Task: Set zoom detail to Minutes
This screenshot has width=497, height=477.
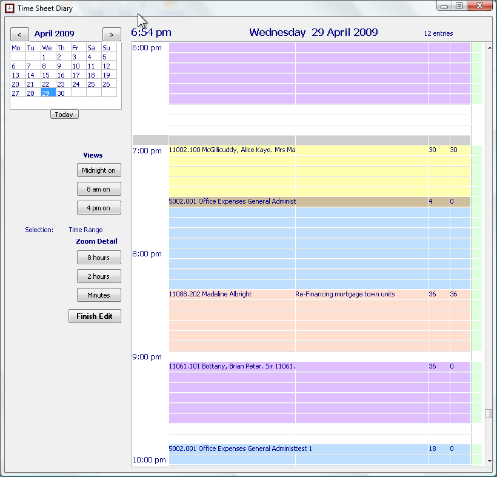Action: [x=99, y=295]
